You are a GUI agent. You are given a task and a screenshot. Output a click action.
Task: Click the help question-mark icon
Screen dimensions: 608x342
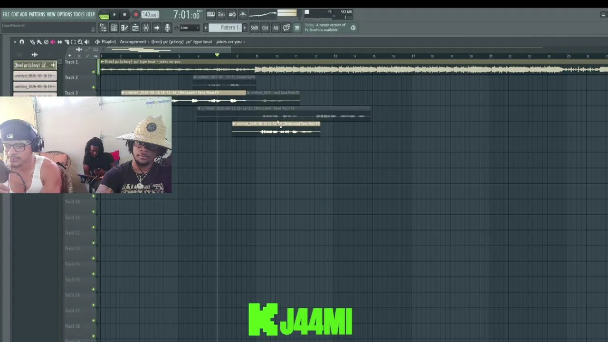point(286,28)
